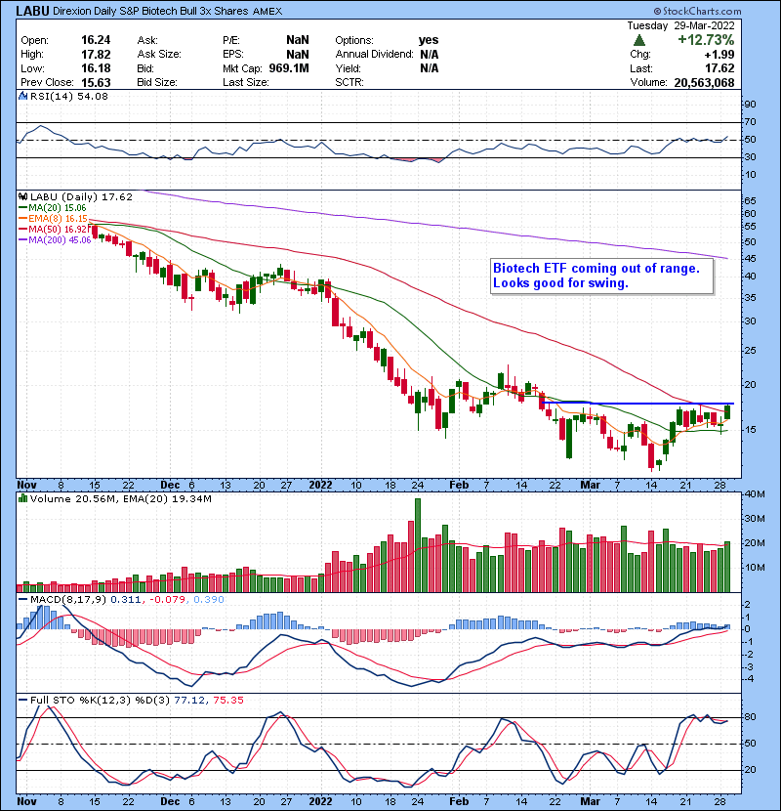The width and height of the screenshot is (781, 811).
Task: Click the RSI 70 level axis label
Action: pyautogui.click(x=750, y=122)
